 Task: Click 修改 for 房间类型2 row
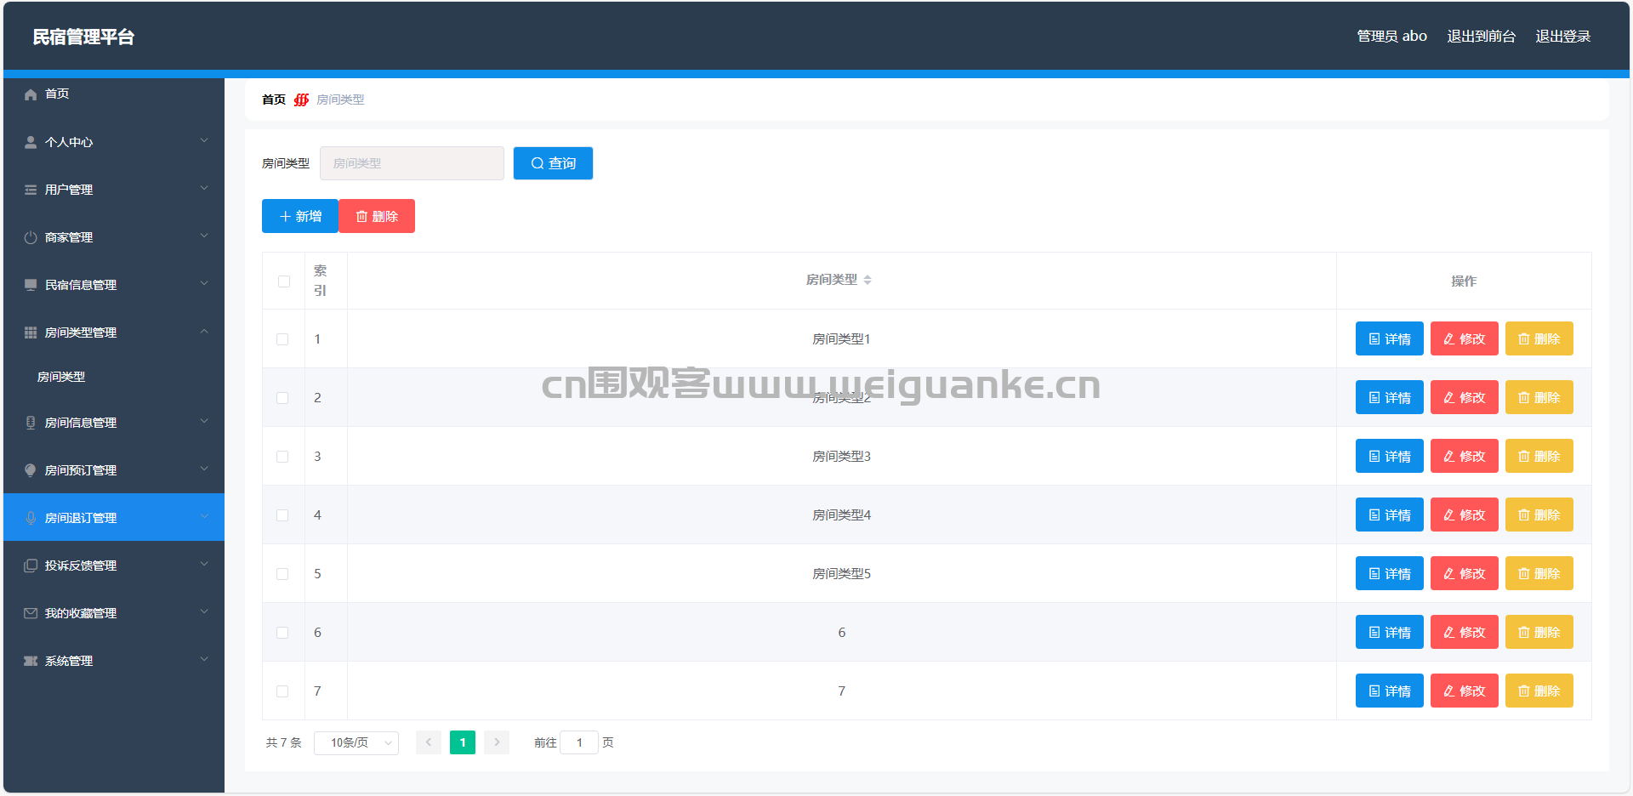[x=1464, y=397]
